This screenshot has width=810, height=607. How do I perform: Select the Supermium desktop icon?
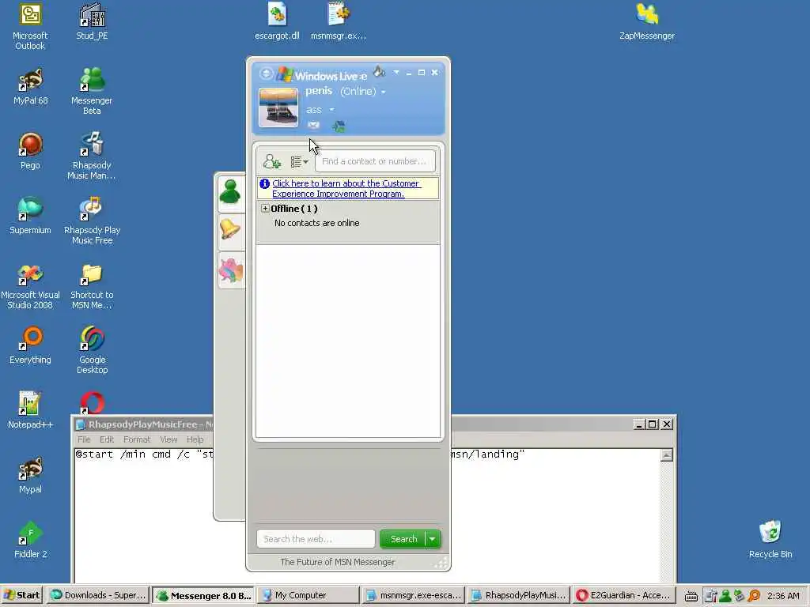(x=31, y=217)
